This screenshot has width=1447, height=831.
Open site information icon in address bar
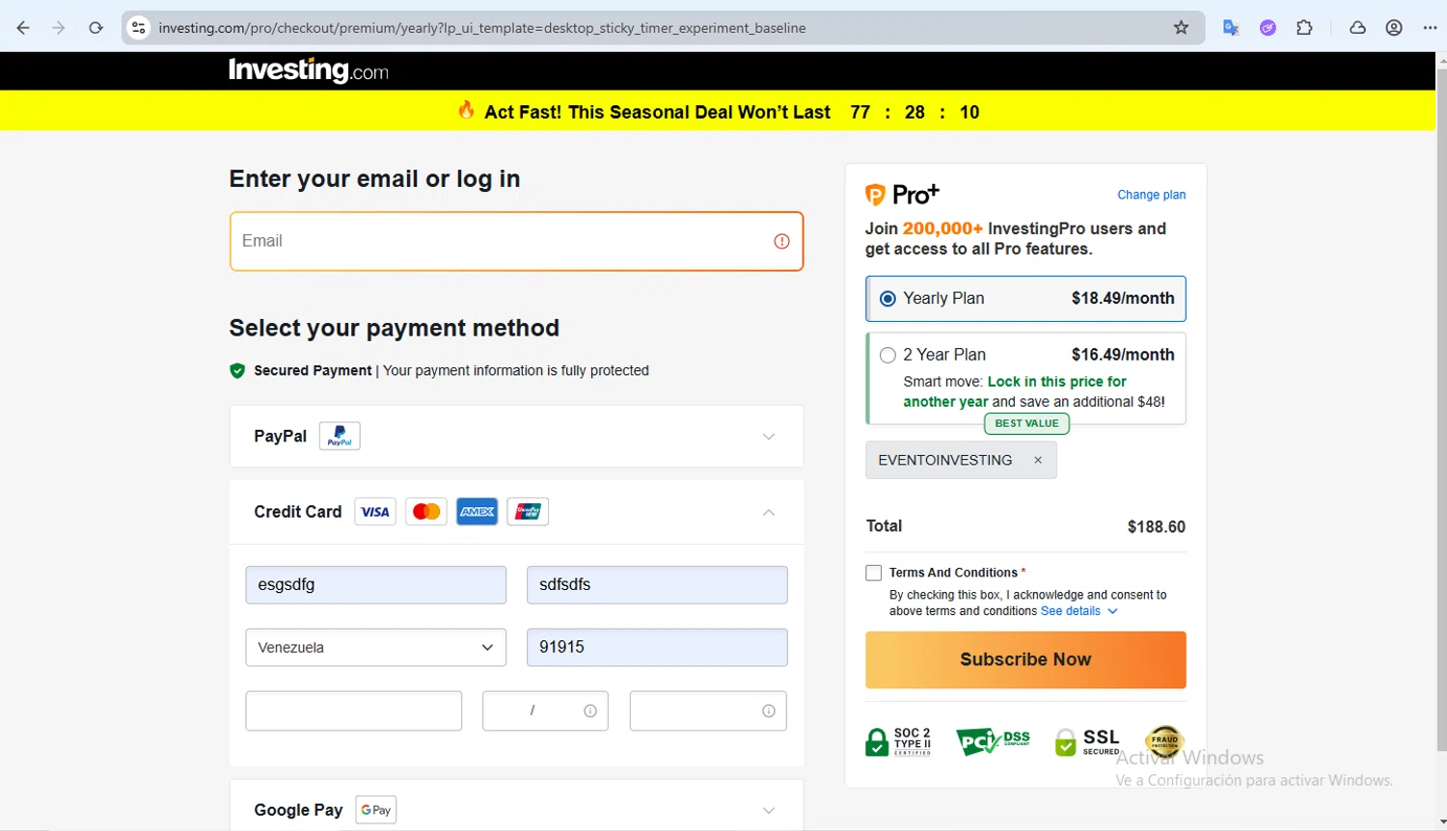139,28
